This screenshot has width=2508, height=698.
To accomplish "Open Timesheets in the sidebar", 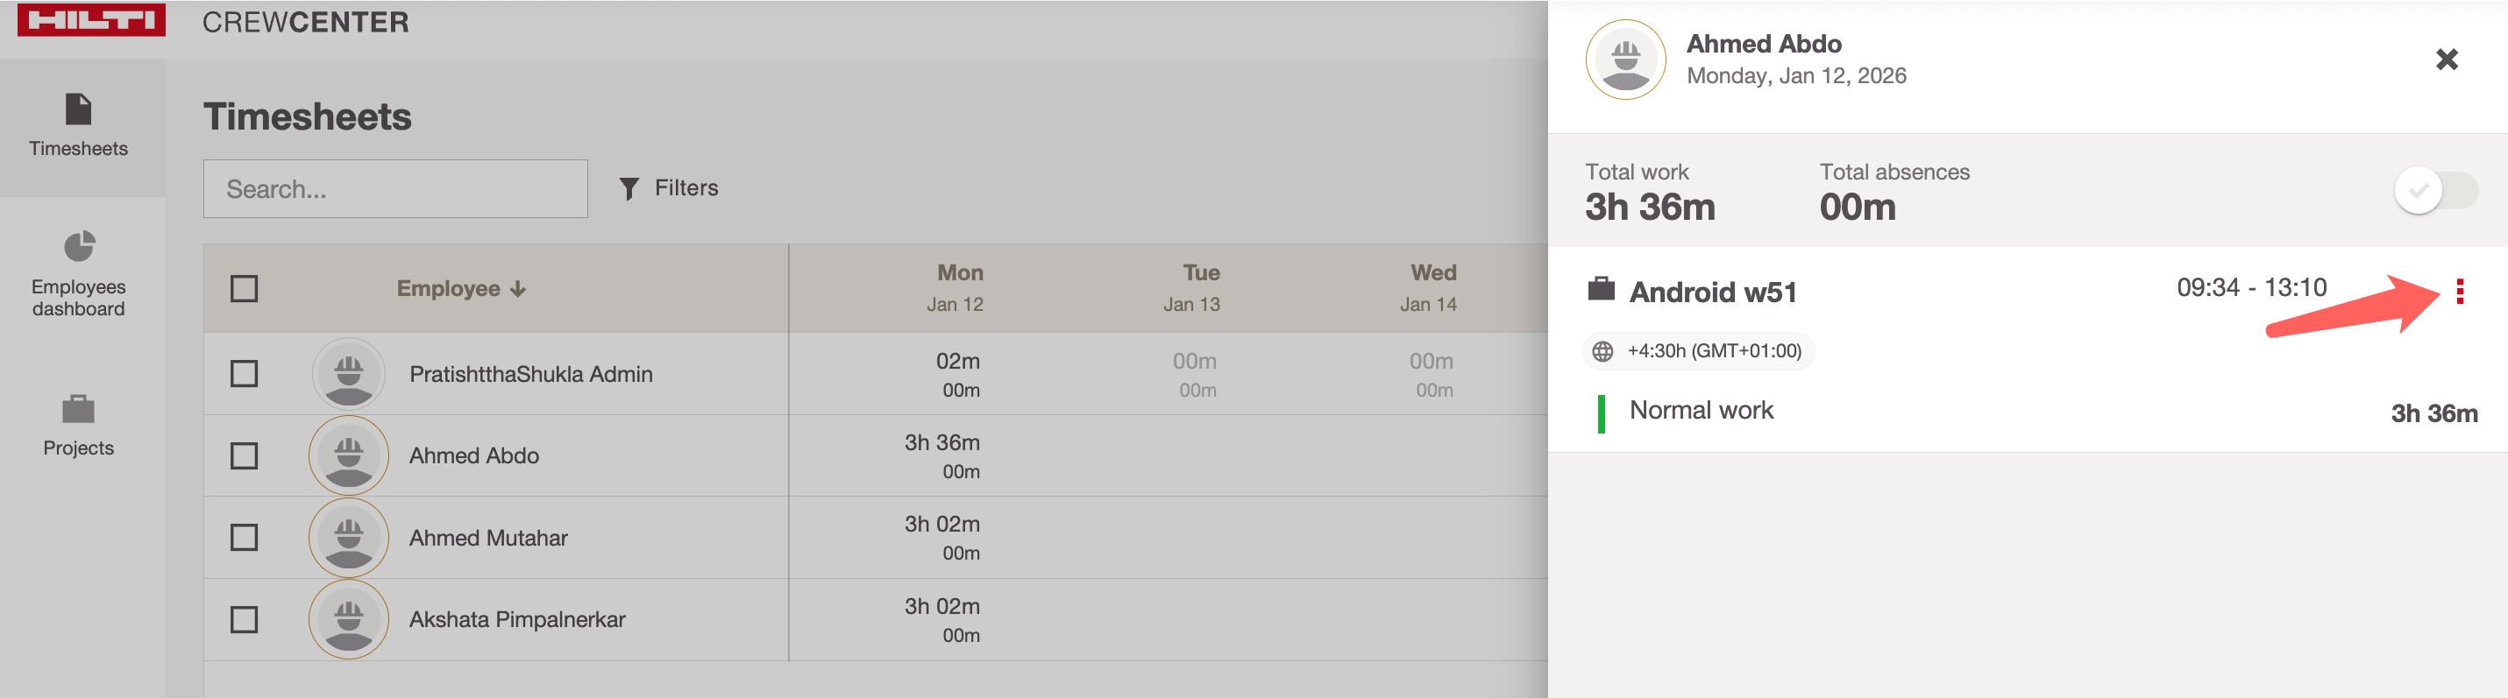I will (x=78, y=126).
